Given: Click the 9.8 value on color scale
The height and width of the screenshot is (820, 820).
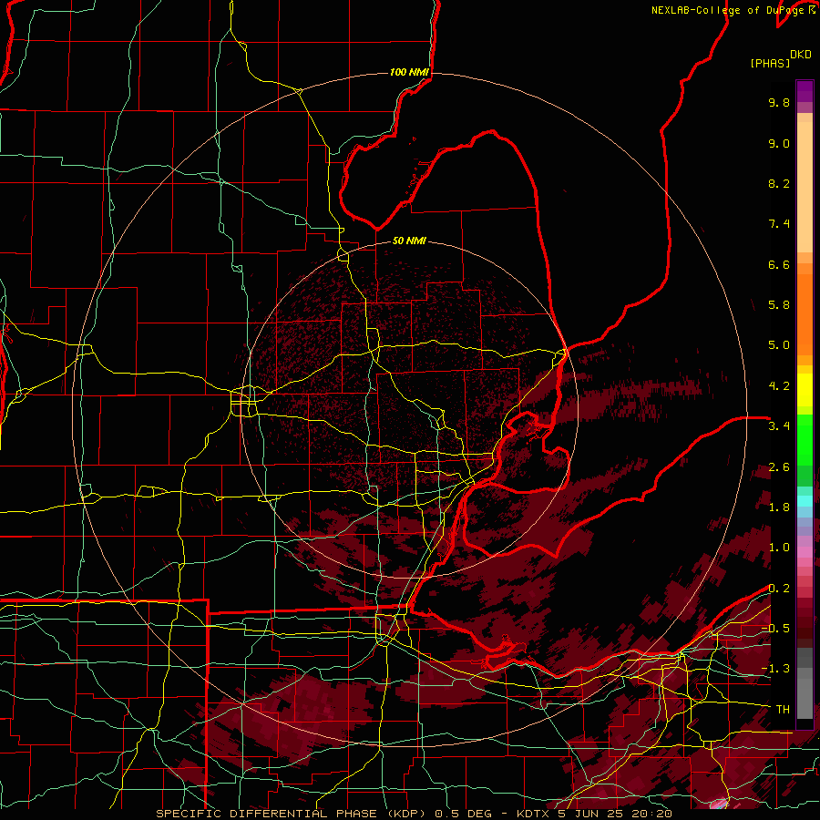Looking at the screenshot, I should pyautogui.click(x=779, y=102).
